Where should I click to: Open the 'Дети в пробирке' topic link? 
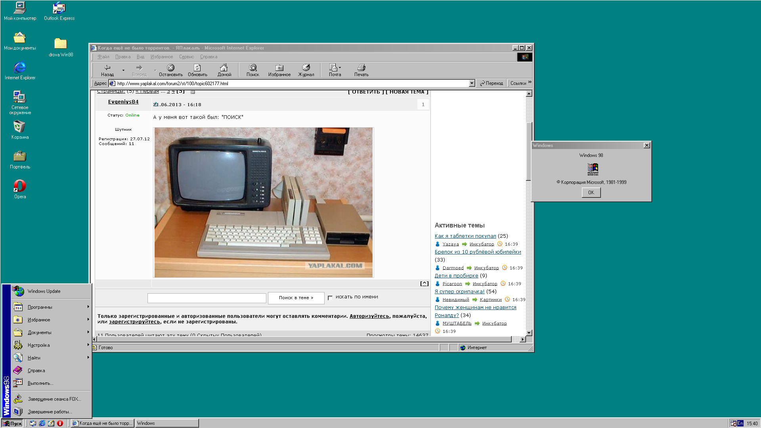(457, 276)
